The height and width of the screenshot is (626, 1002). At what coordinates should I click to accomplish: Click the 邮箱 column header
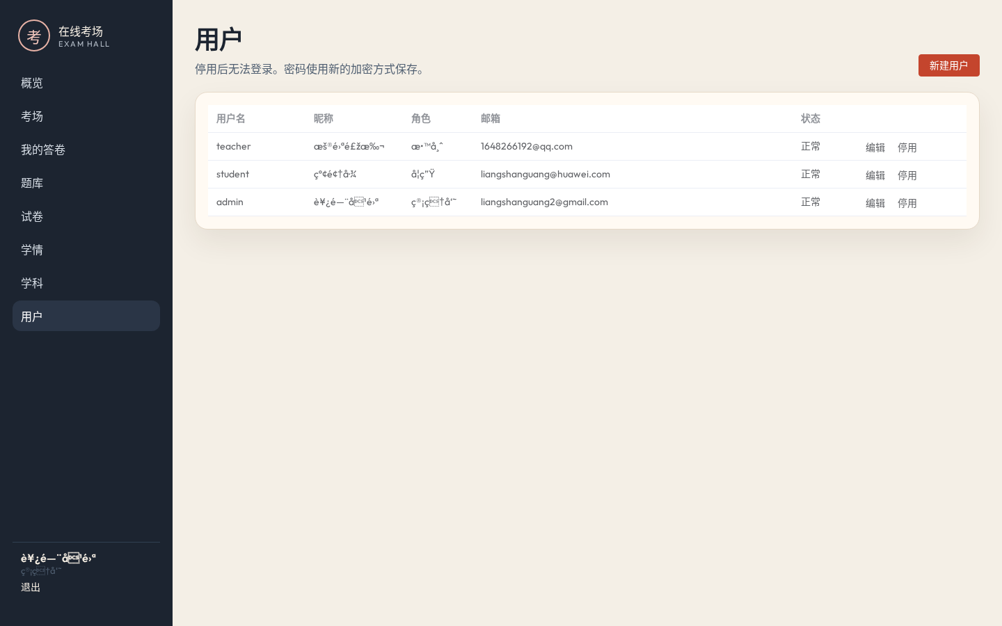pyautogui.click(x=491, y=118)
